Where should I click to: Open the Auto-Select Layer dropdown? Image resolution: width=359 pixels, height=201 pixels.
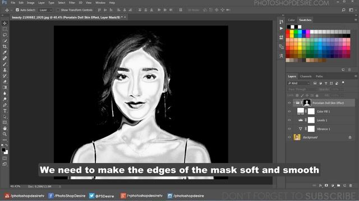click(45, 10)
